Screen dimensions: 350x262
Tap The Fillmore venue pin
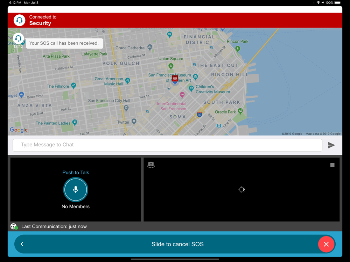(x=73, y=85)
